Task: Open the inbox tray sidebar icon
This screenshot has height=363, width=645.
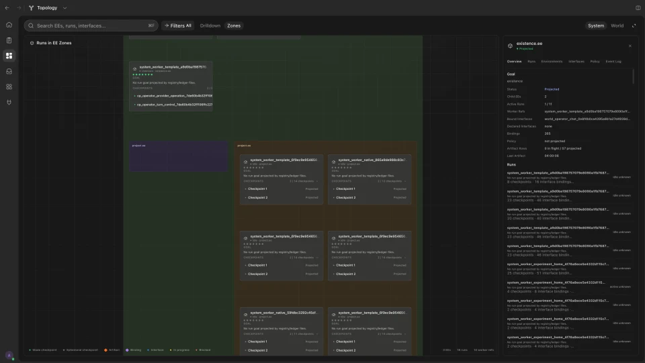Action: [x=9, y=71]
